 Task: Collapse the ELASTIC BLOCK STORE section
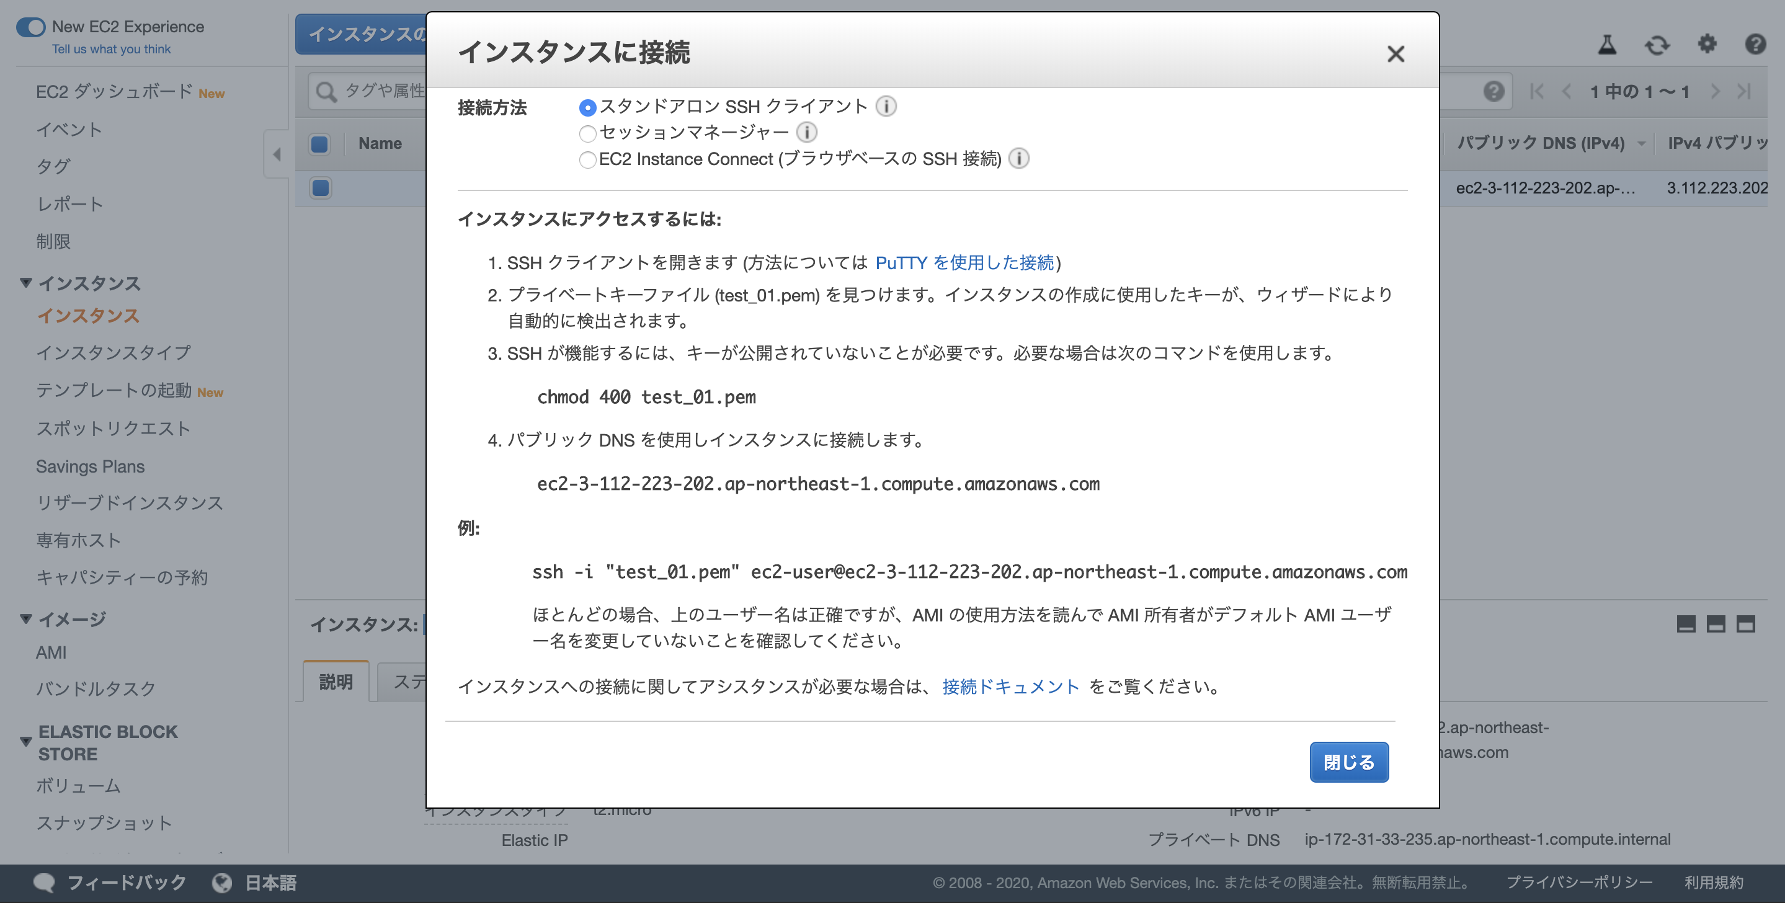point(26,742)
